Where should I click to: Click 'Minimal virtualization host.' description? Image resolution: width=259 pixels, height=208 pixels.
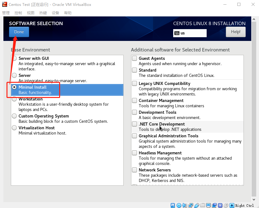[x=42, y=133]
